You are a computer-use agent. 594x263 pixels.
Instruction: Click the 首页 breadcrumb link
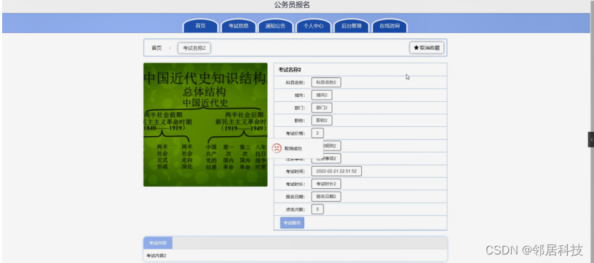[x=156, y=48]
